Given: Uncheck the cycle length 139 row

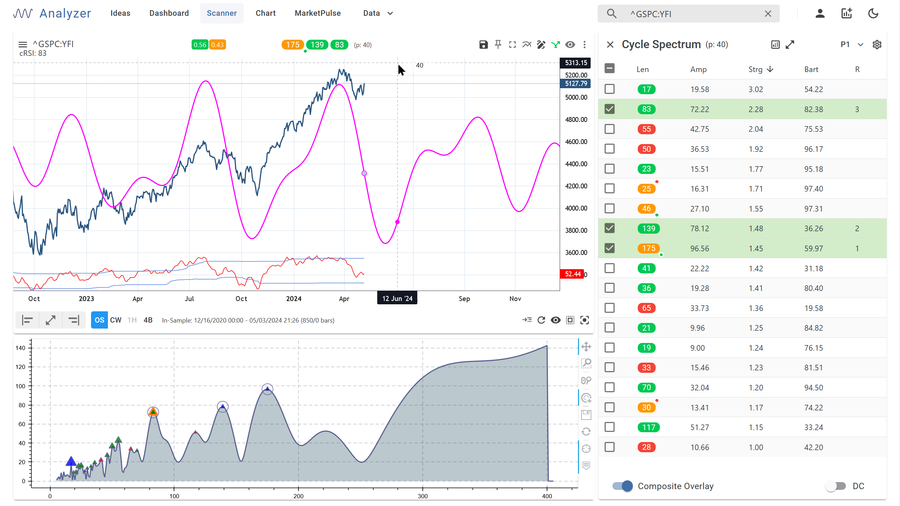Looking at the screenshot, I should coord(610,228).
